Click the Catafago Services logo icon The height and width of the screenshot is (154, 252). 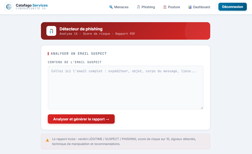pos(9,7)
